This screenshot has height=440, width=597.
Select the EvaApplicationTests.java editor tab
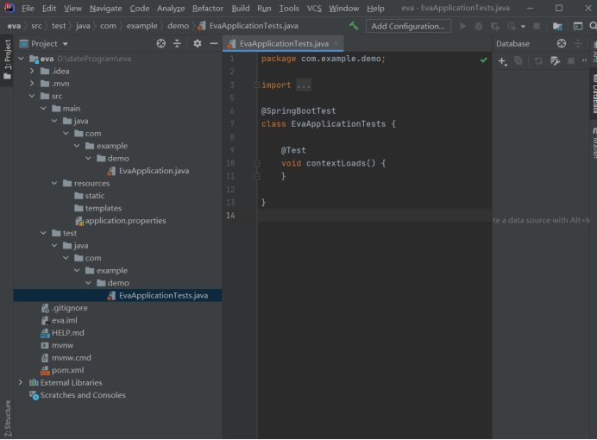(x=279, y=43)
